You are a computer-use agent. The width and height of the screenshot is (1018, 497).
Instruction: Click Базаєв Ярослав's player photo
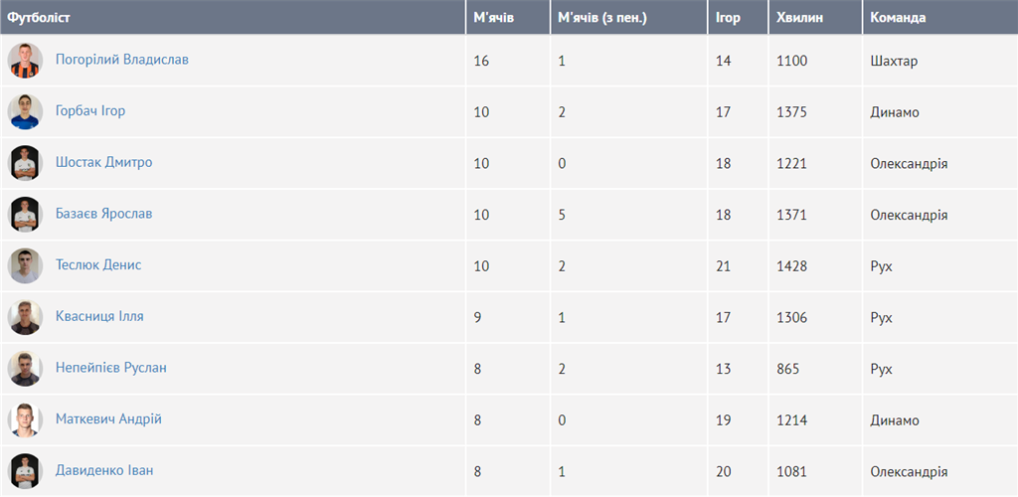[25, 215]
